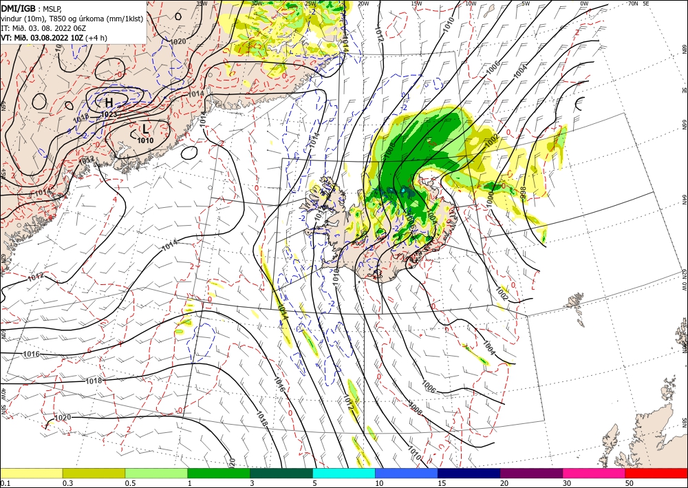Click the '1023' pressure value below H
Image resolution: width=688 pixels, height=488 pixels.
point(109,114)
